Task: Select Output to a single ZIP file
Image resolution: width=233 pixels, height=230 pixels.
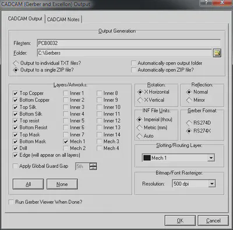Action: coord(43,70)
